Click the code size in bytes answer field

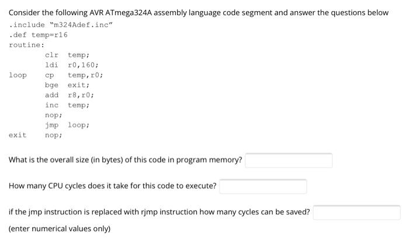click(x=289, y=161)
